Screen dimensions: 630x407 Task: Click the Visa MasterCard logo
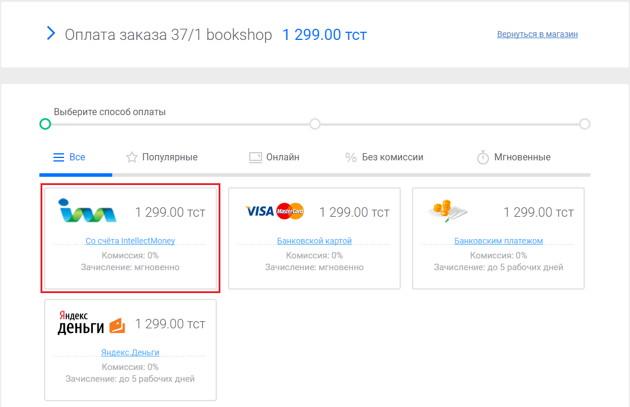[274, 211]
